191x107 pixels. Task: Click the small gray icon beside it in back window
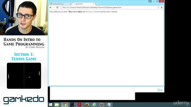tap(162, 90)
